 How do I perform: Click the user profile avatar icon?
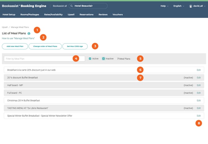click(x=191, y=6)
